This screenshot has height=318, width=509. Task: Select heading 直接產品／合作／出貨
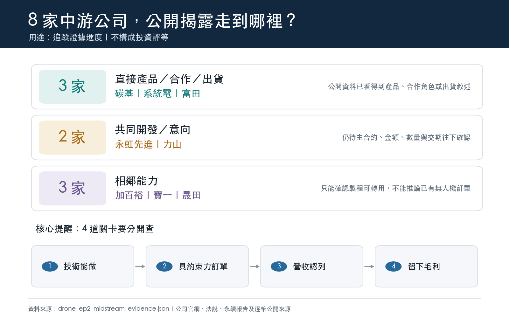point(169,79)
